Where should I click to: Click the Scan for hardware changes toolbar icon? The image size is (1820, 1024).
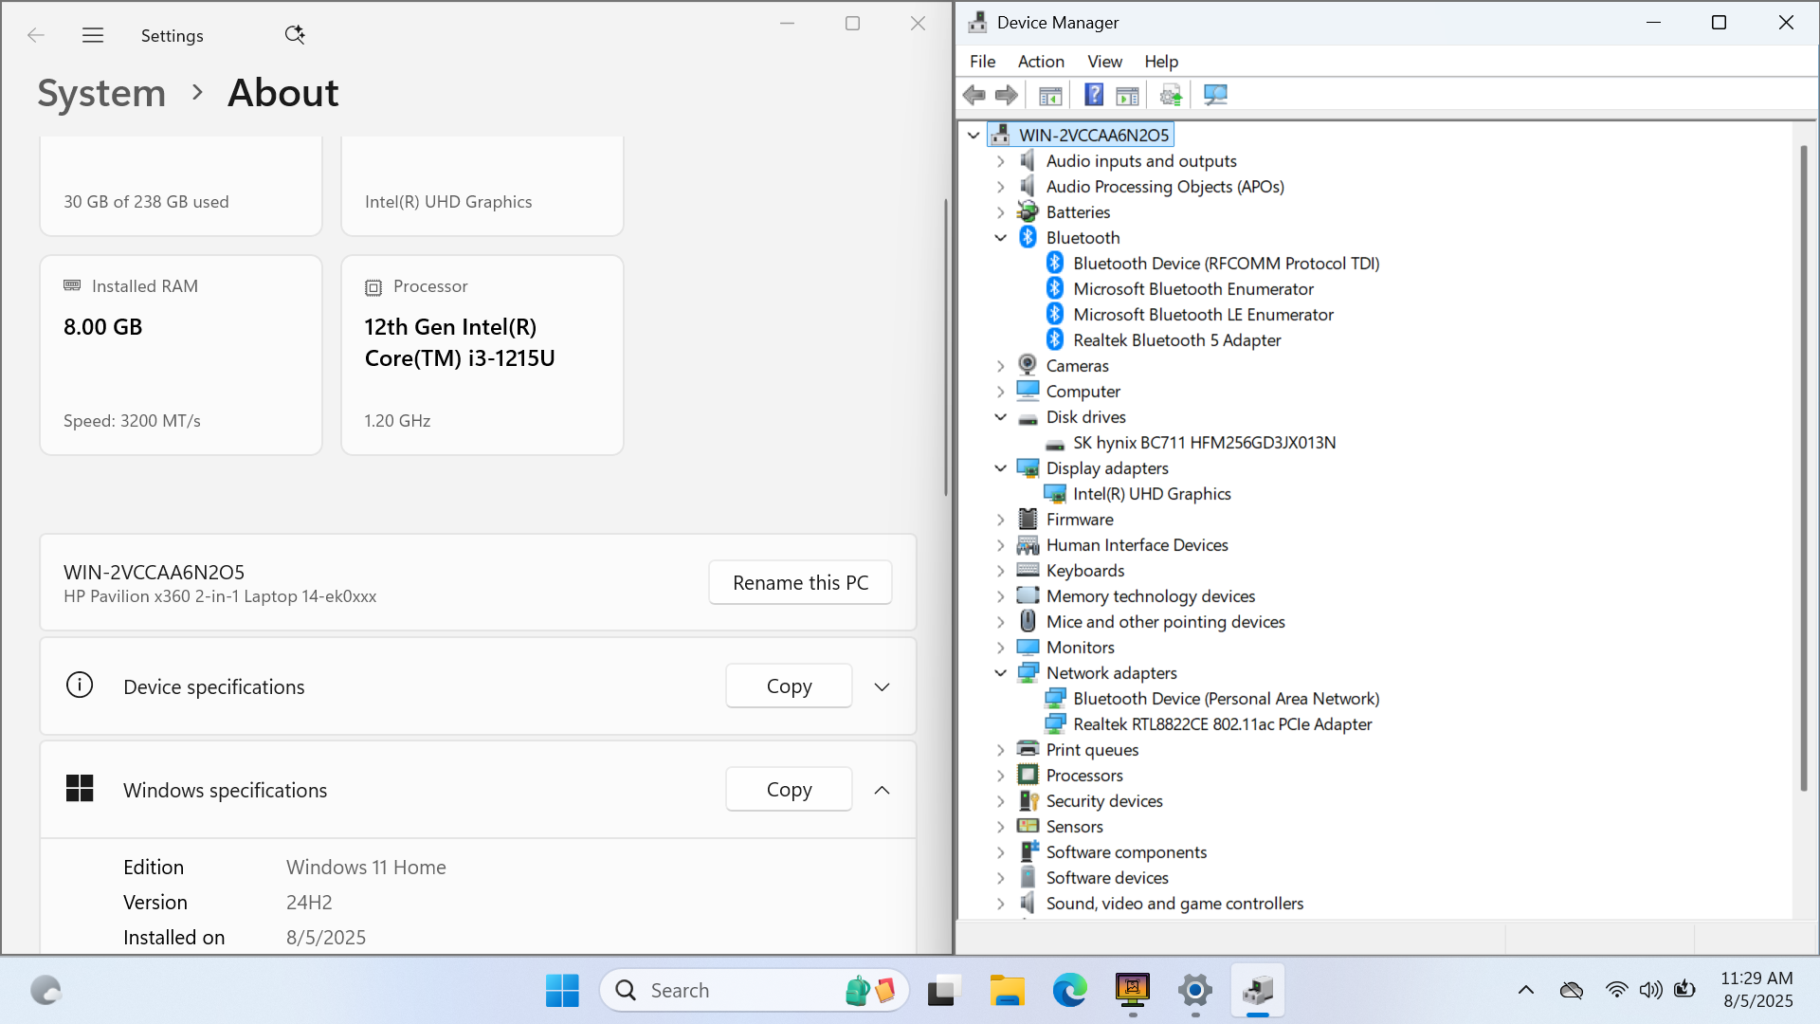click(x=1215, y=95)
